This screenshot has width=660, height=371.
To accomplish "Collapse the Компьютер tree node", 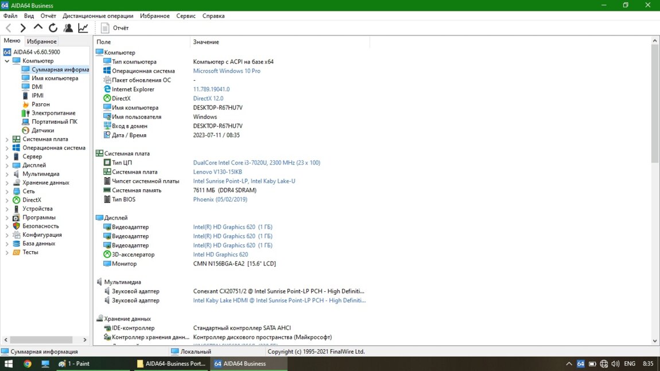I will 7,61.
